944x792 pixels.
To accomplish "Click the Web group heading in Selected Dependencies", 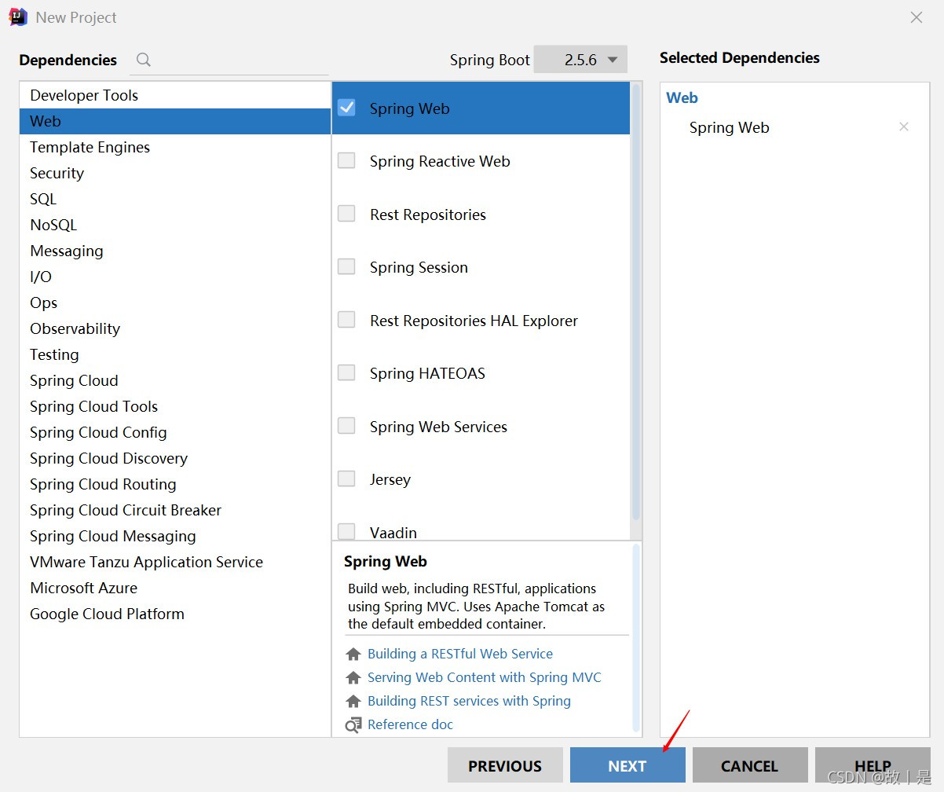I will point(682,98).
